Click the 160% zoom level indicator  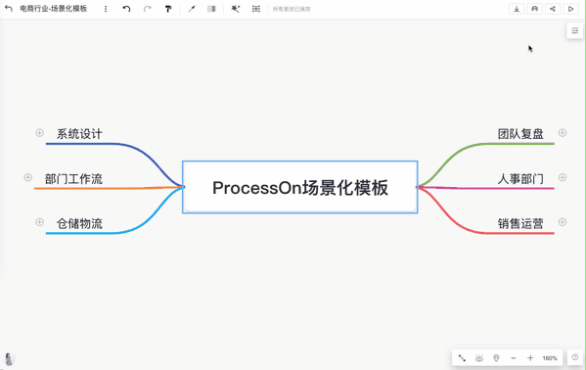click(550, 358)
